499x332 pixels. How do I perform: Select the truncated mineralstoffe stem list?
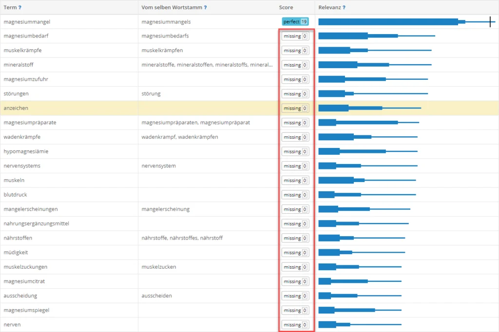[207, 65]
